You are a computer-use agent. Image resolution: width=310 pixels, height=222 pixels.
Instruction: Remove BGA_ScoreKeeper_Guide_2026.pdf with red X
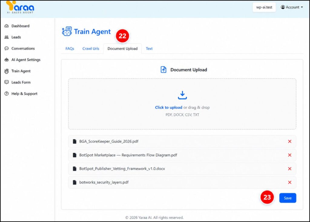click(290, 141)
